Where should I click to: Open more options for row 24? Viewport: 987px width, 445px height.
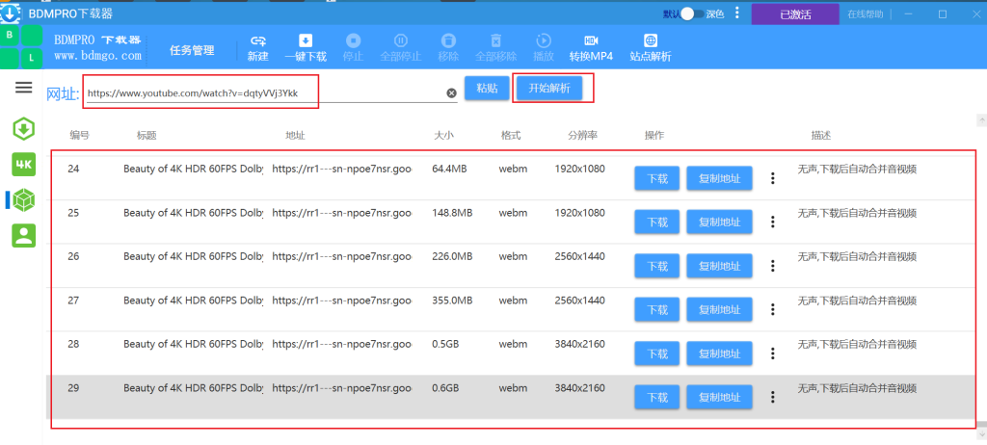pos(773,178)
